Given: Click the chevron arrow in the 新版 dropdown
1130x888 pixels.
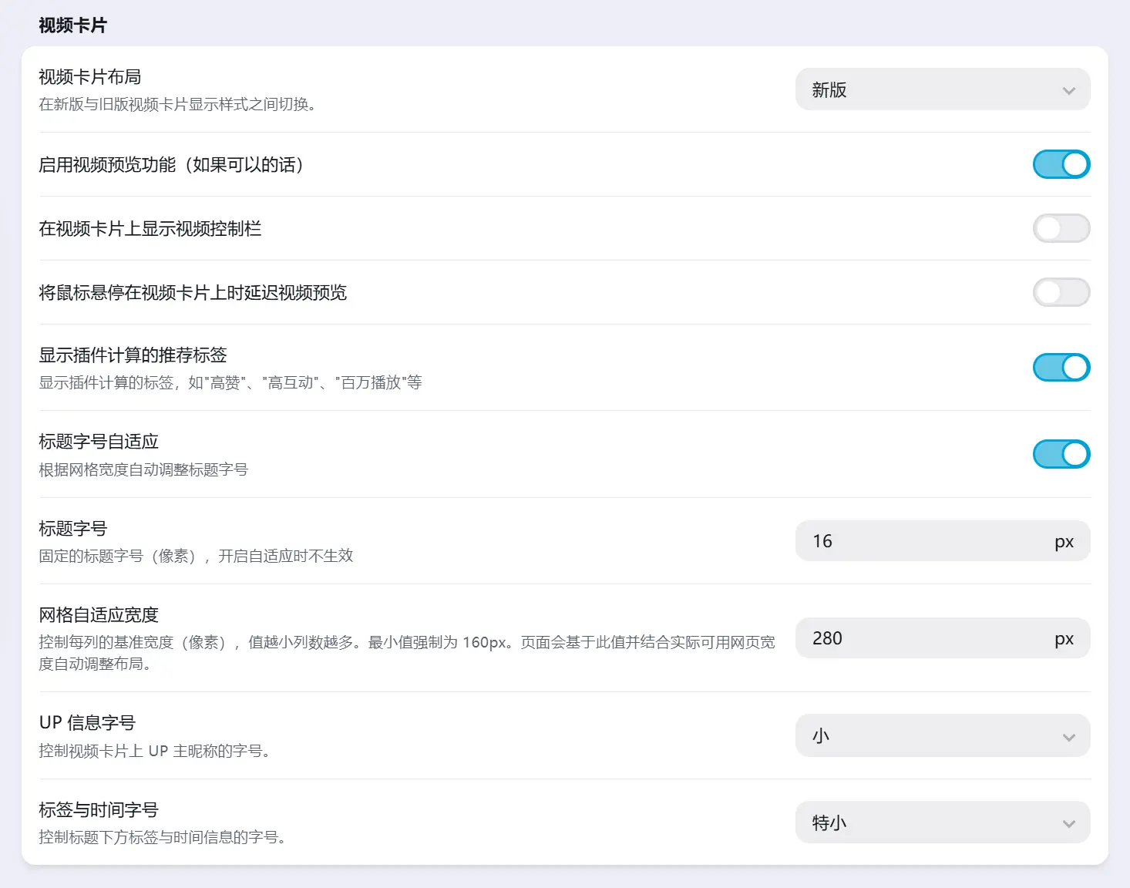Looking at the screenshot, I should [1068, 91].
